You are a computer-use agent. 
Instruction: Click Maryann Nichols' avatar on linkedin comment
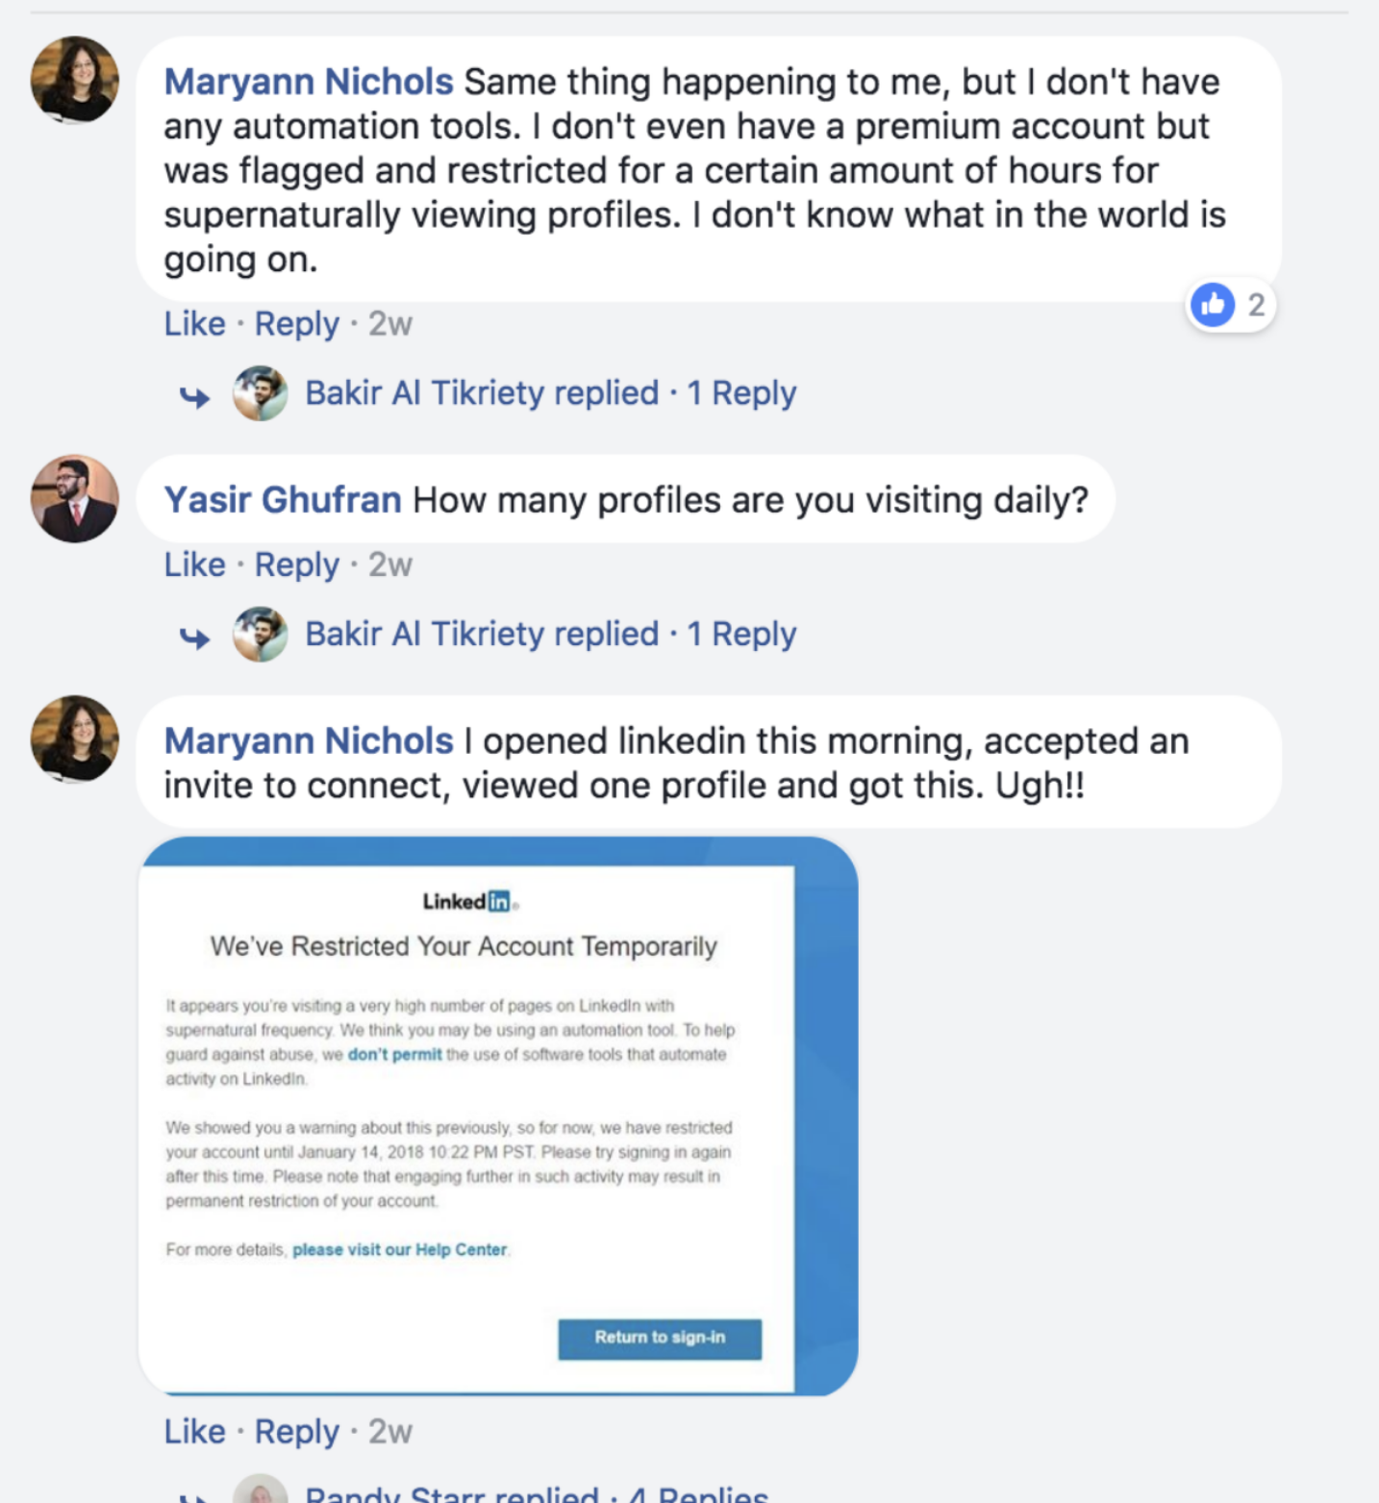pos(75,739)
